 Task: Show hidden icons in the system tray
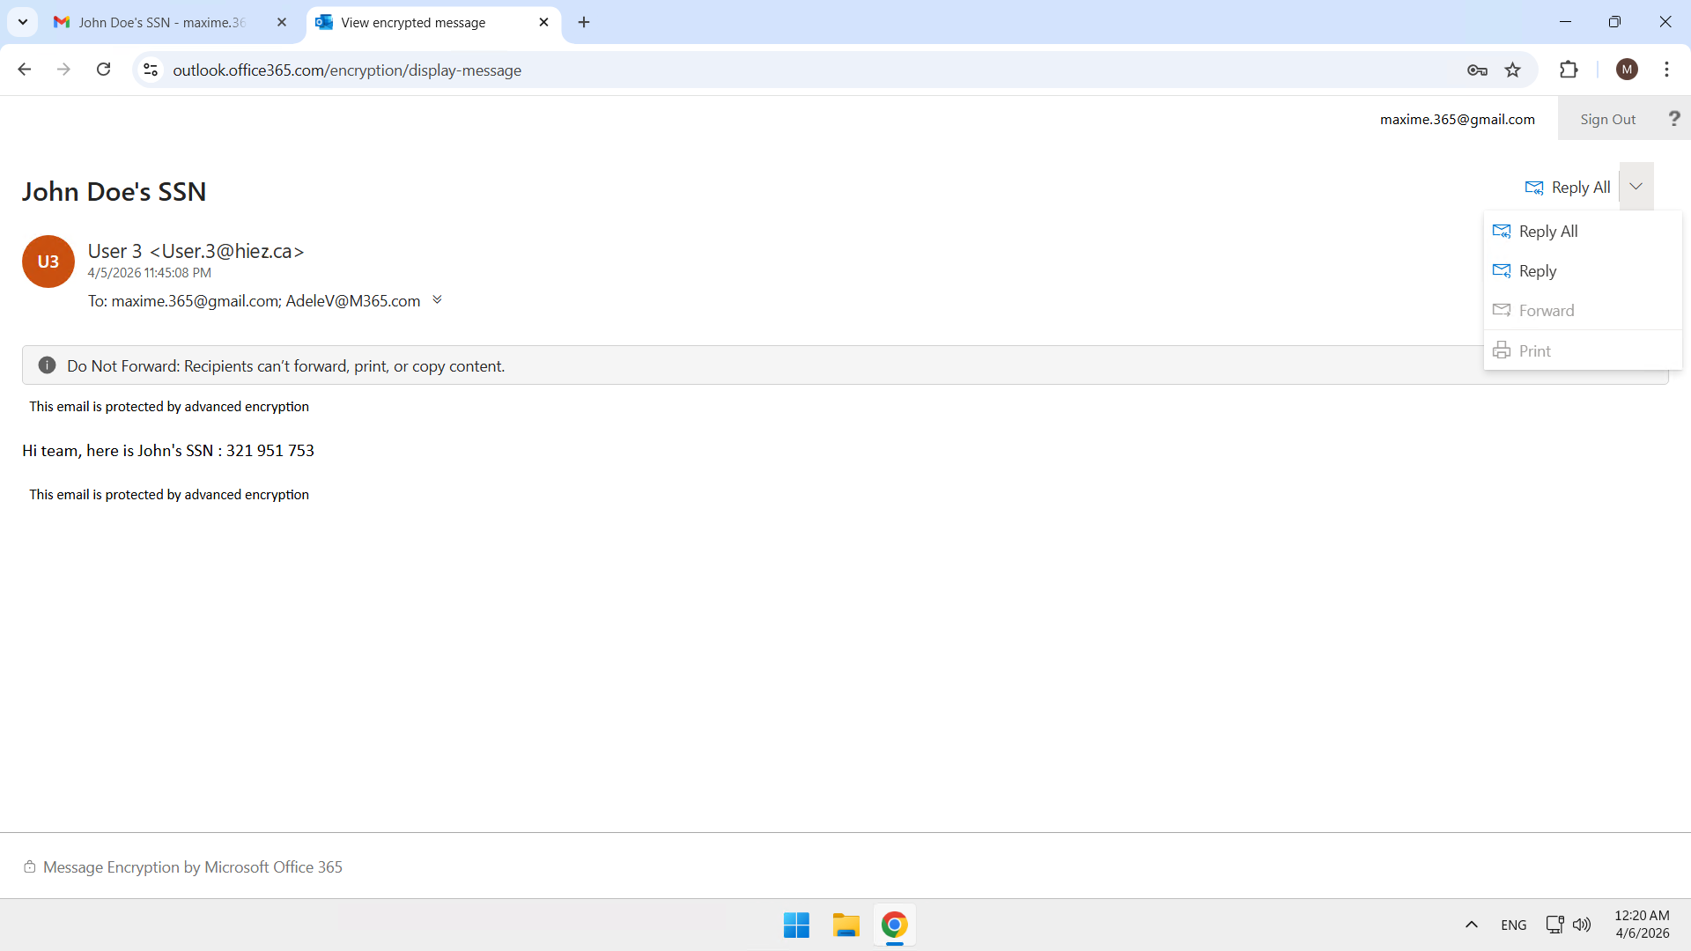1472,925
